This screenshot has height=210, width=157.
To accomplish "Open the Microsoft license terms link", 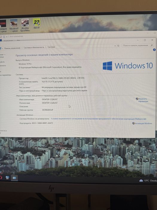I will click(x=98, y=119).
